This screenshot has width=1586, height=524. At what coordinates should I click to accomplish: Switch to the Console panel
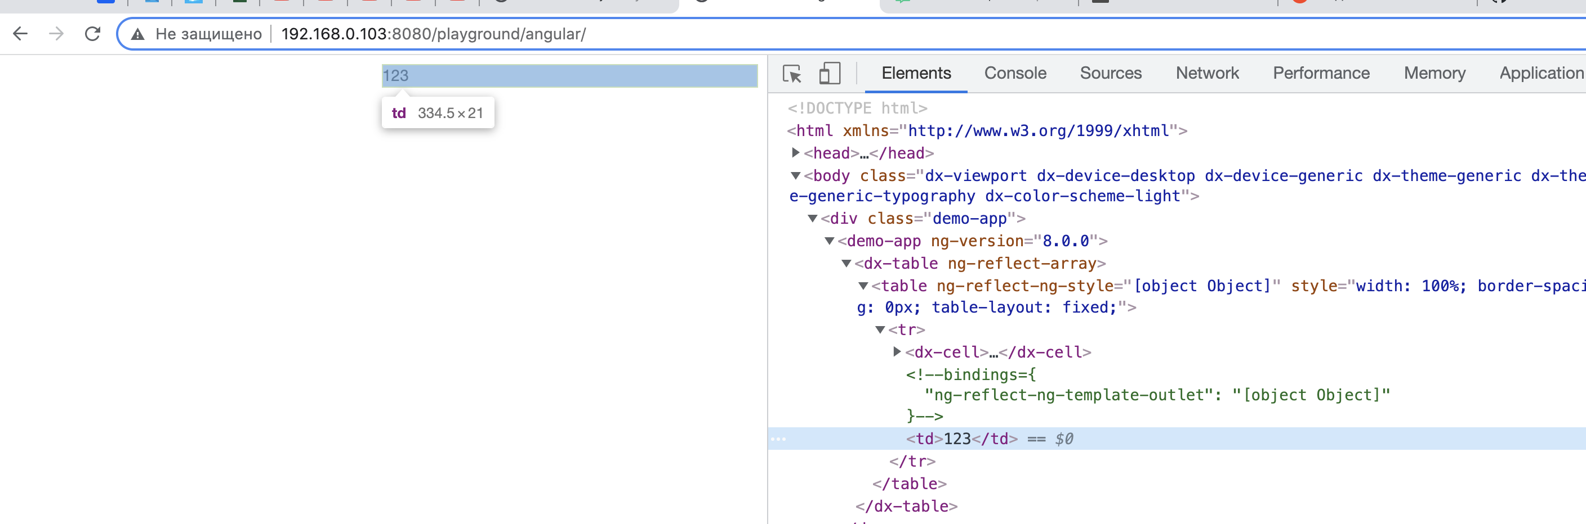[1015, 73]
